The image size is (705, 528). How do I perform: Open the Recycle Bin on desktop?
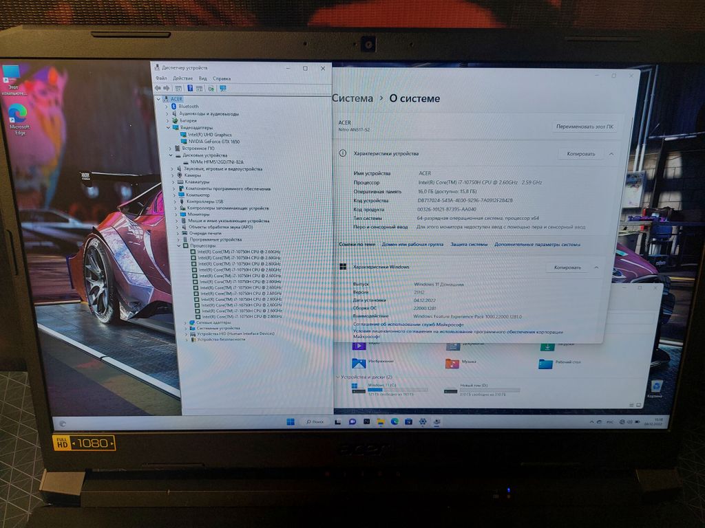coord(655,388)
